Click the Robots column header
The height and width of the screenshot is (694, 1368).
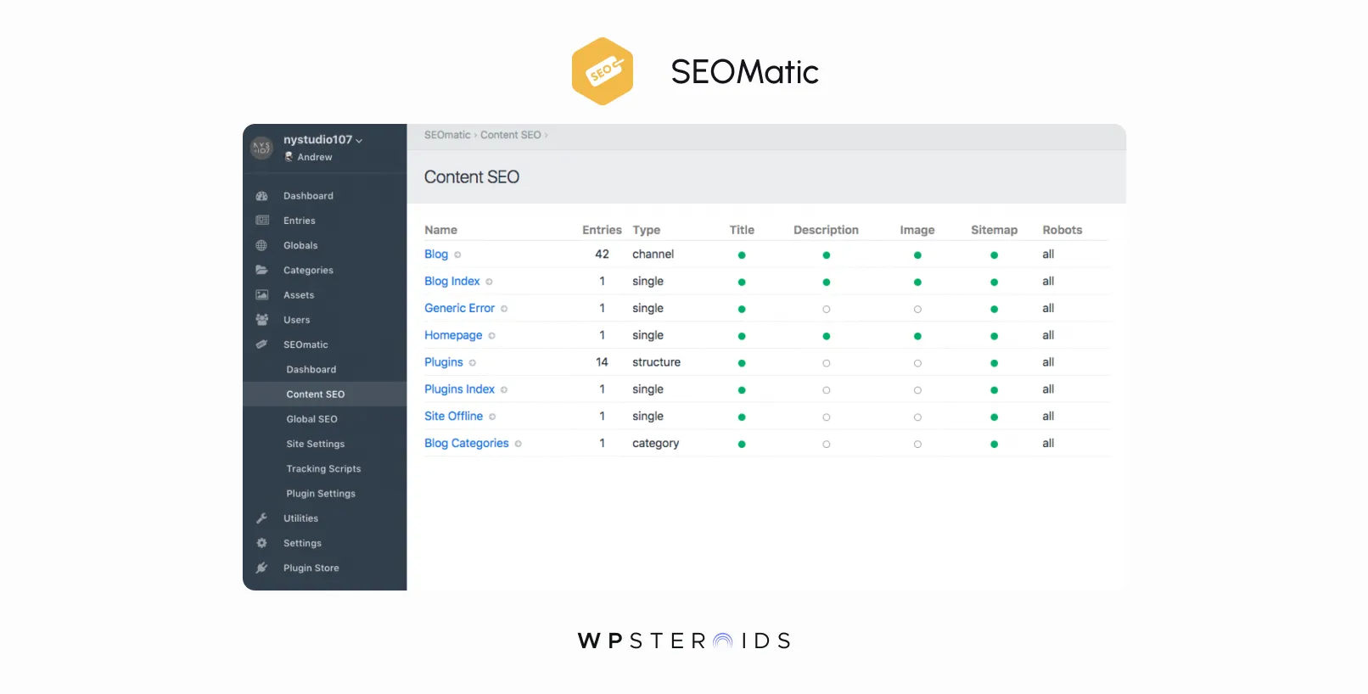[1062, 230]
